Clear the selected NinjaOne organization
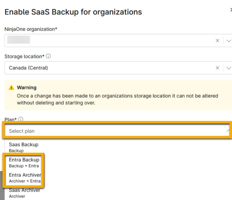This screenshot has width=232, height=200. pyautogui.click(x=217, y=41)
